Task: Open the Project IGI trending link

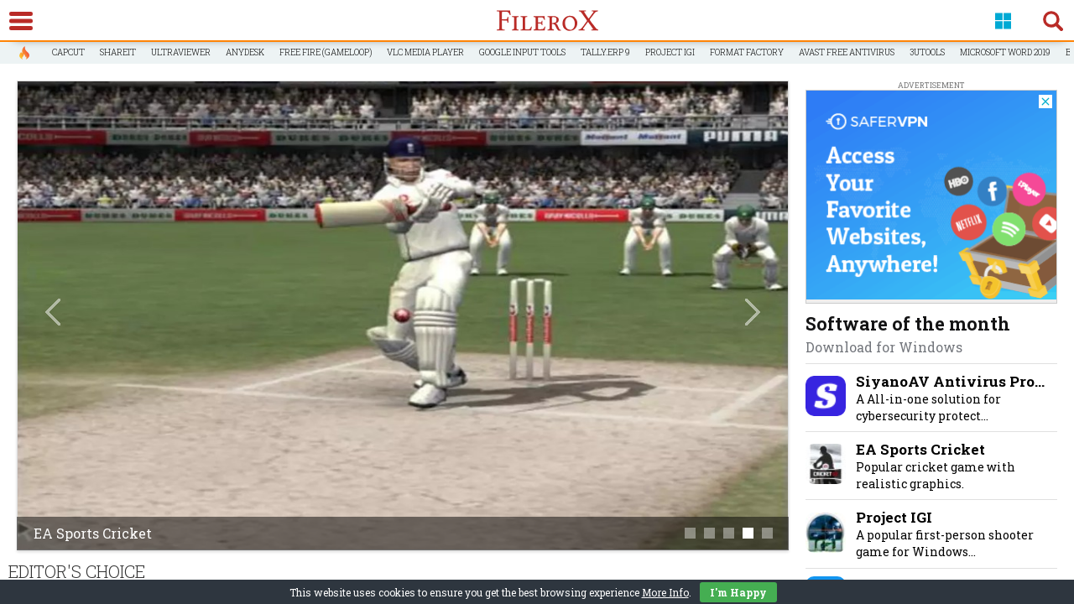Action: pos(670,53)
